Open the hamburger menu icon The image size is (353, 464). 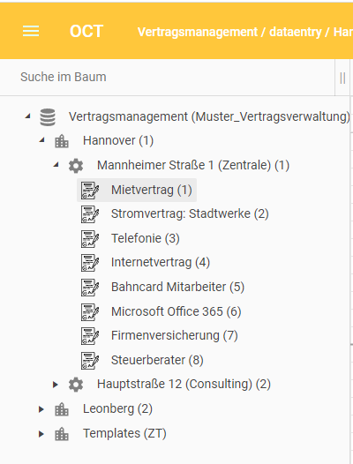tap(31, 31)
